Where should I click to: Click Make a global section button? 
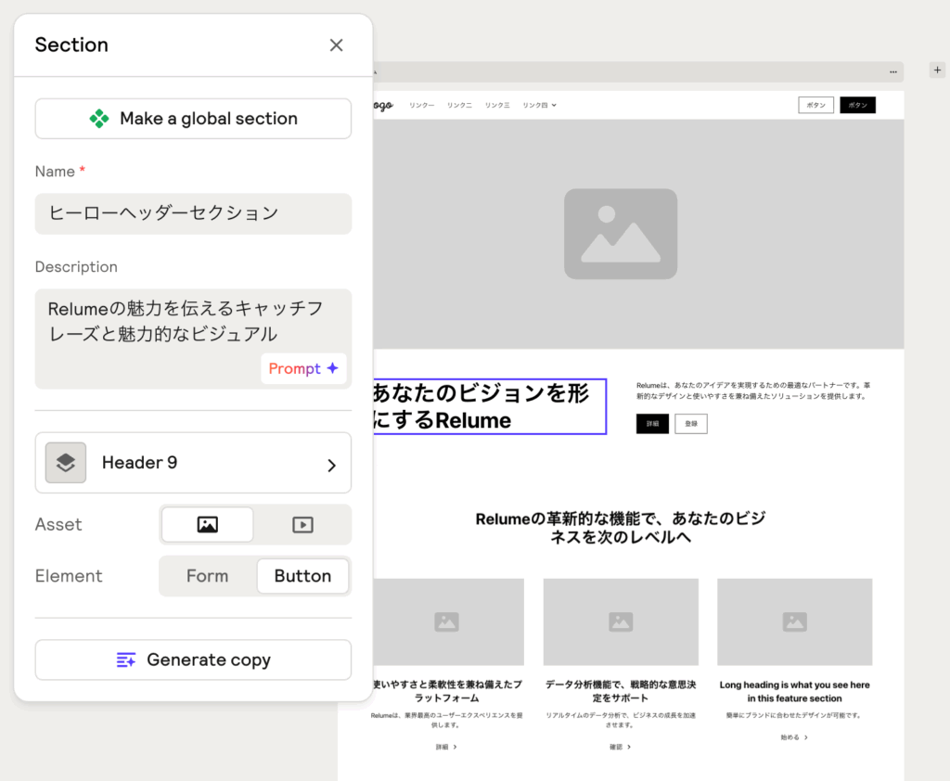(x=193, y=119)
